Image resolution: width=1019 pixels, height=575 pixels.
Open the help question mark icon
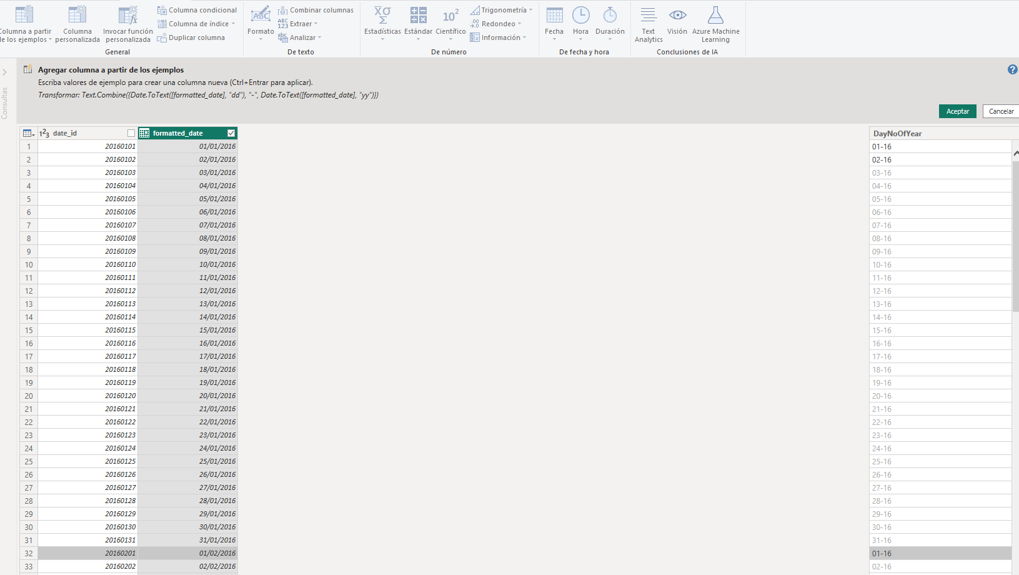pos(1013,69)
